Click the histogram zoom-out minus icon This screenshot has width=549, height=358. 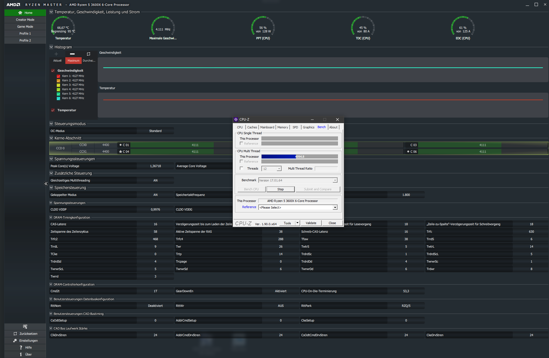pos(72,54)
